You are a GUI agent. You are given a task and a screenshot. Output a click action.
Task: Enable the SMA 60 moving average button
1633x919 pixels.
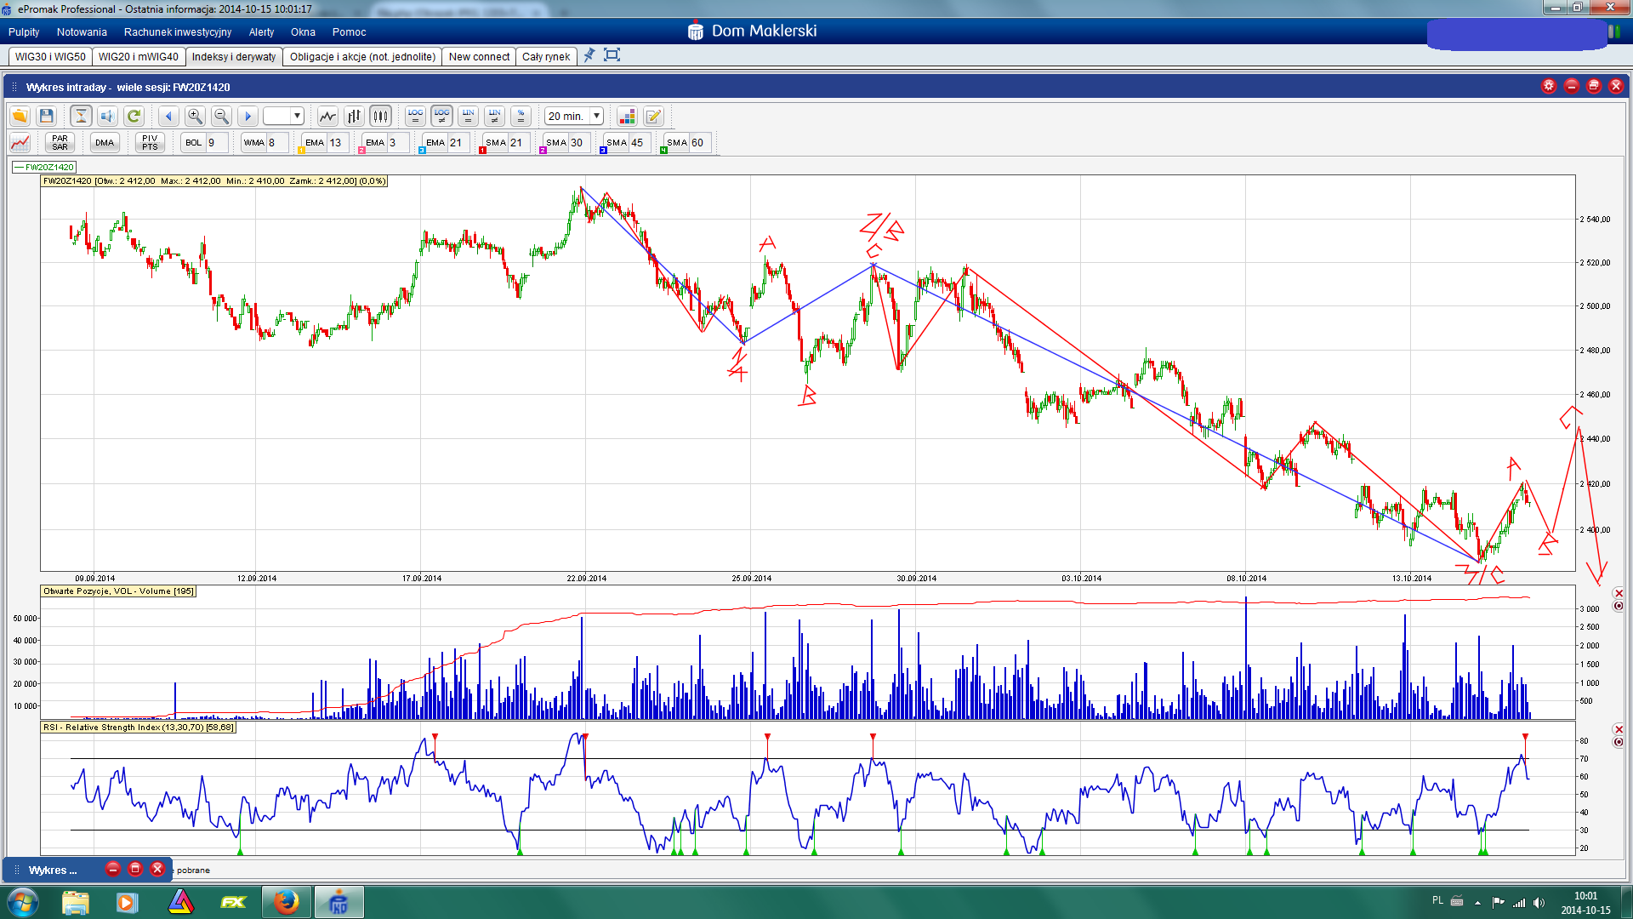[677, 143]
